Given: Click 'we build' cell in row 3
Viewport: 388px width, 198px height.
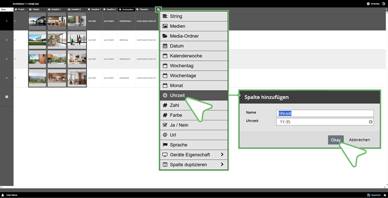Looking at the screenshot, I should (x=95, y=59).
